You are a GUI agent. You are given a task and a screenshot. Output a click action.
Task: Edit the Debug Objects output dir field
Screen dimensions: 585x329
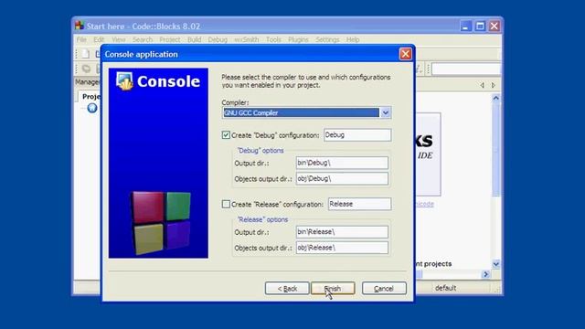click(342, 179)
